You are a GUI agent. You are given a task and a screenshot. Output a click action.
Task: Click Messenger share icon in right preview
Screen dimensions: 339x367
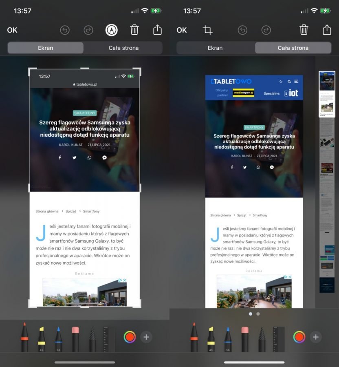pos(272,167)
